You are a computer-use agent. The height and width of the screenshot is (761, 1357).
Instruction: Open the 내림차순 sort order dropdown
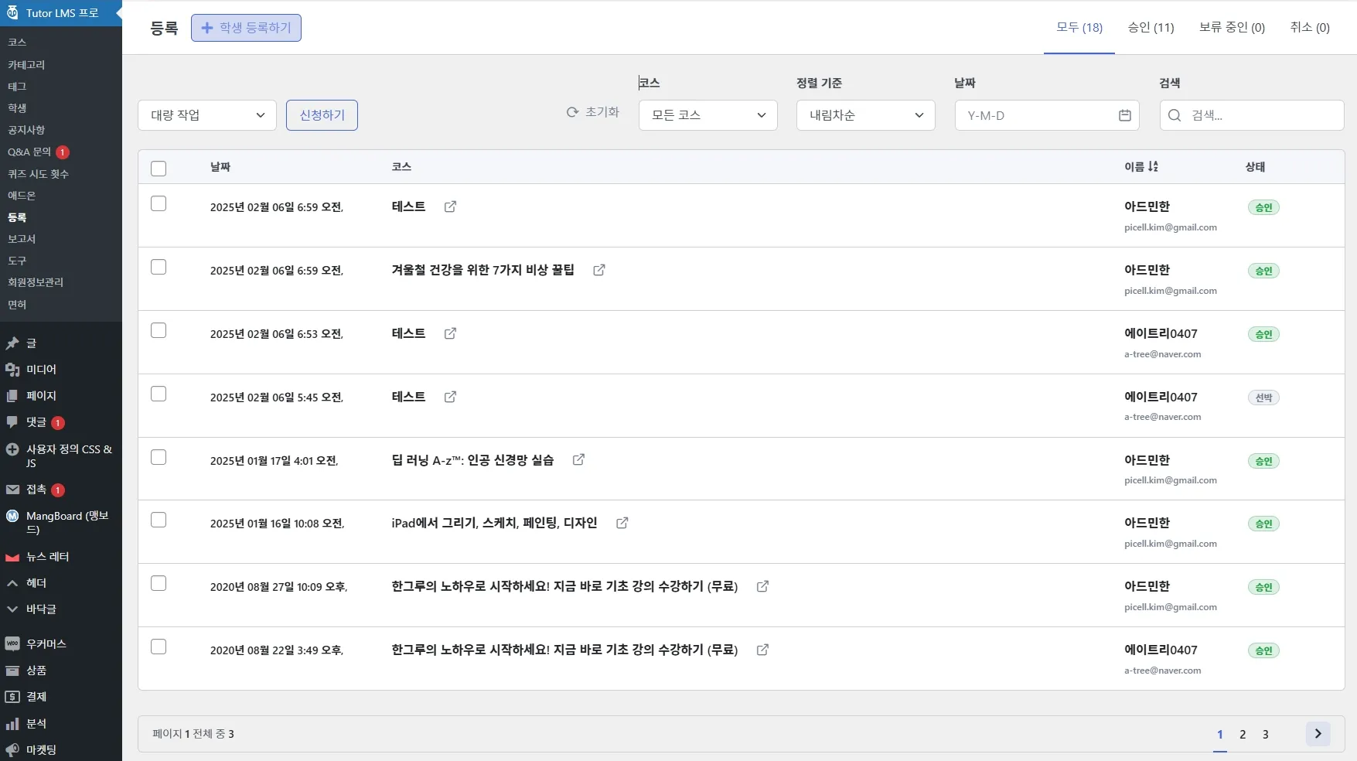864,115
